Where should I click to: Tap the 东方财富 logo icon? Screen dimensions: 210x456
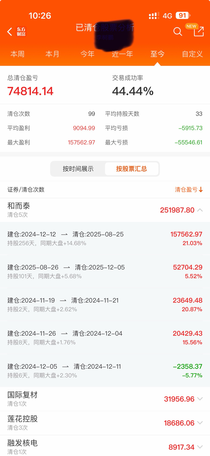(x=21, y=32)
